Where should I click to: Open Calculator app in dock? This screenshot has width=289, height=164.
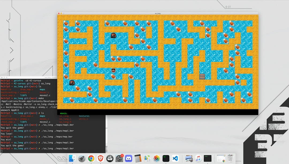138,158
